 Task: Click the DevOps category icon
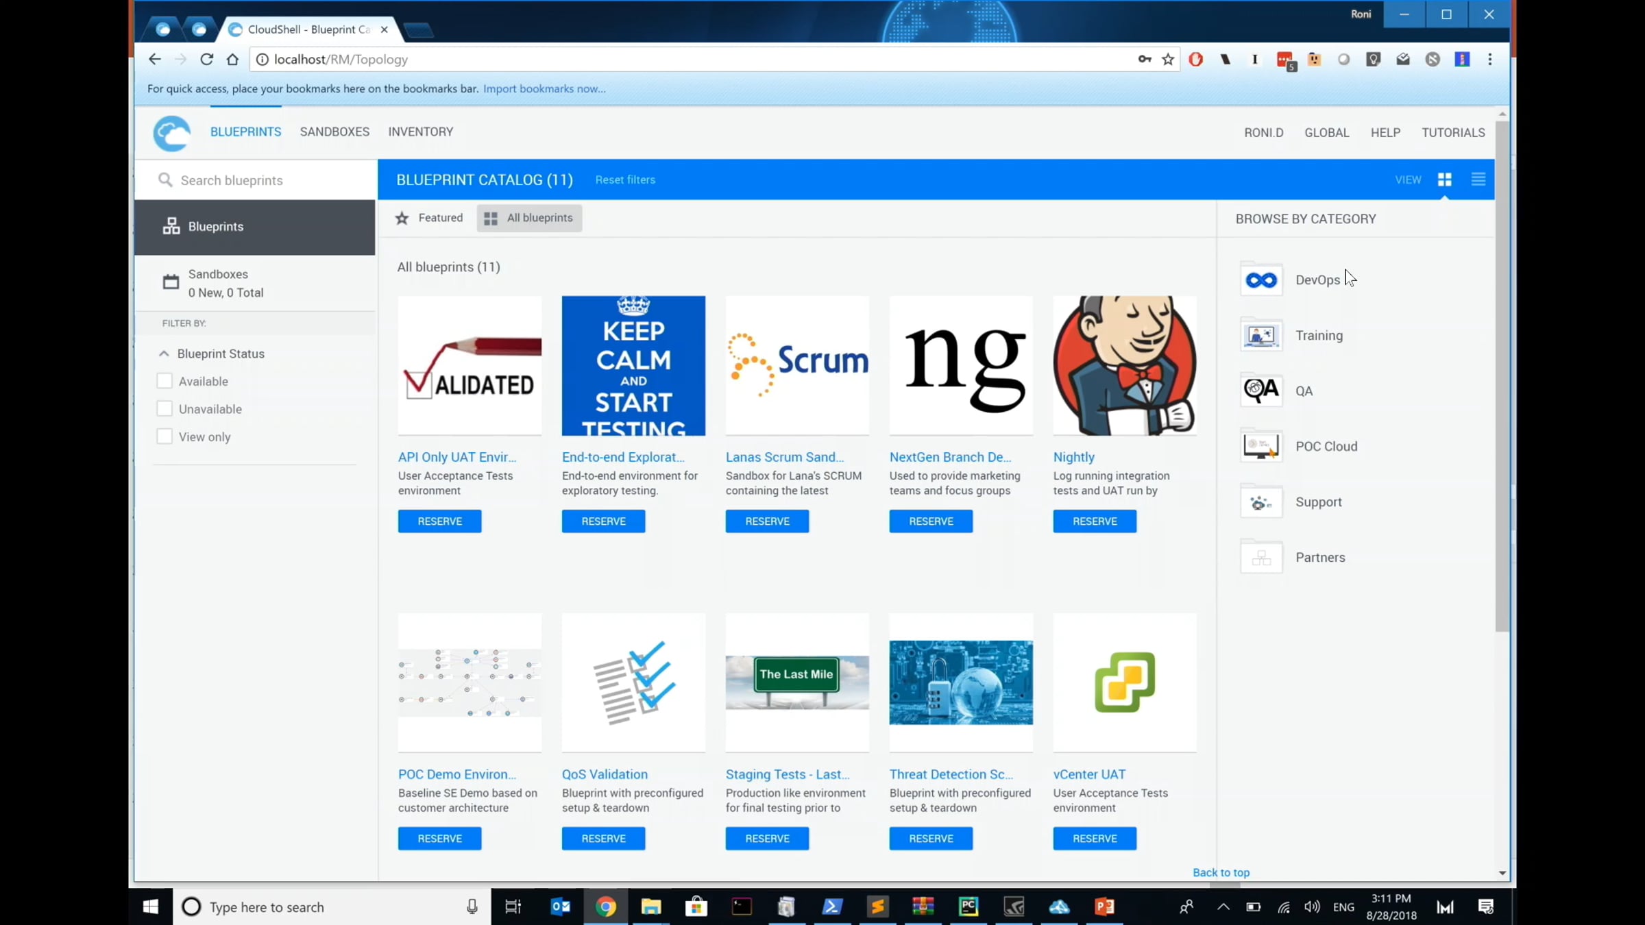(x=1261, y=280)
